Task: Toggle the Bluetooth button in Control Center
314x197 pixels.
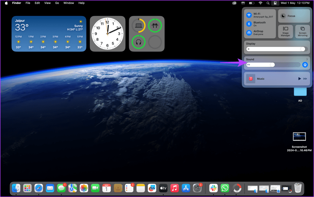Action: [x=249, y=24]
